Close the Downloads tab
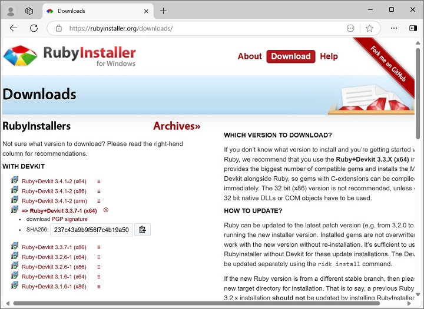The image size is (424, 309). coord(146,11)
